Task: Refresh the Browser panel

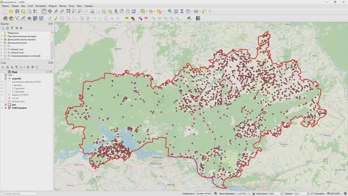Action: (x=7, y=28)
